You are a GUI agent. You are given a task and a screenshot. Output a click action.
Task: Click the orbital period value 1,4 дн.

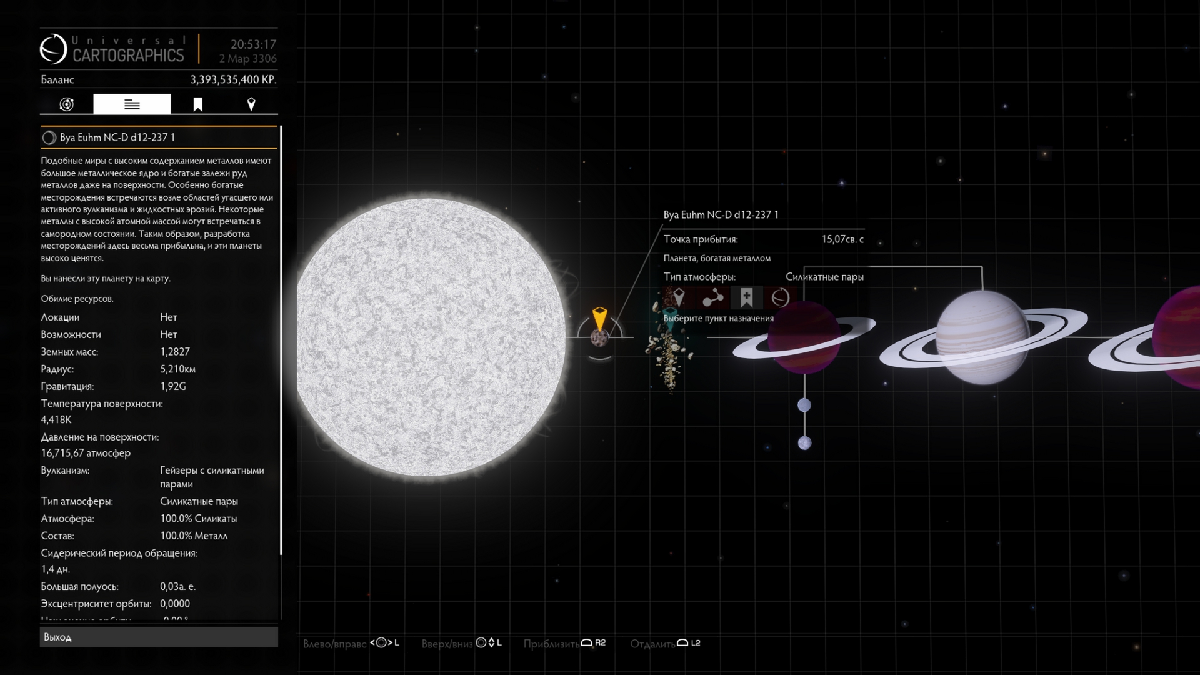coord(56,569)
